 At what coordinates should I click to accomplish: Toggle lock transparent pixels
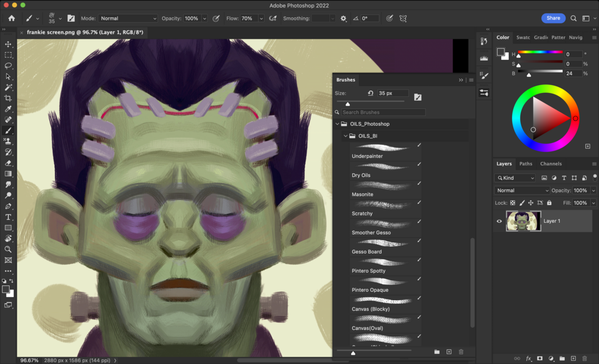coord(513,203)
